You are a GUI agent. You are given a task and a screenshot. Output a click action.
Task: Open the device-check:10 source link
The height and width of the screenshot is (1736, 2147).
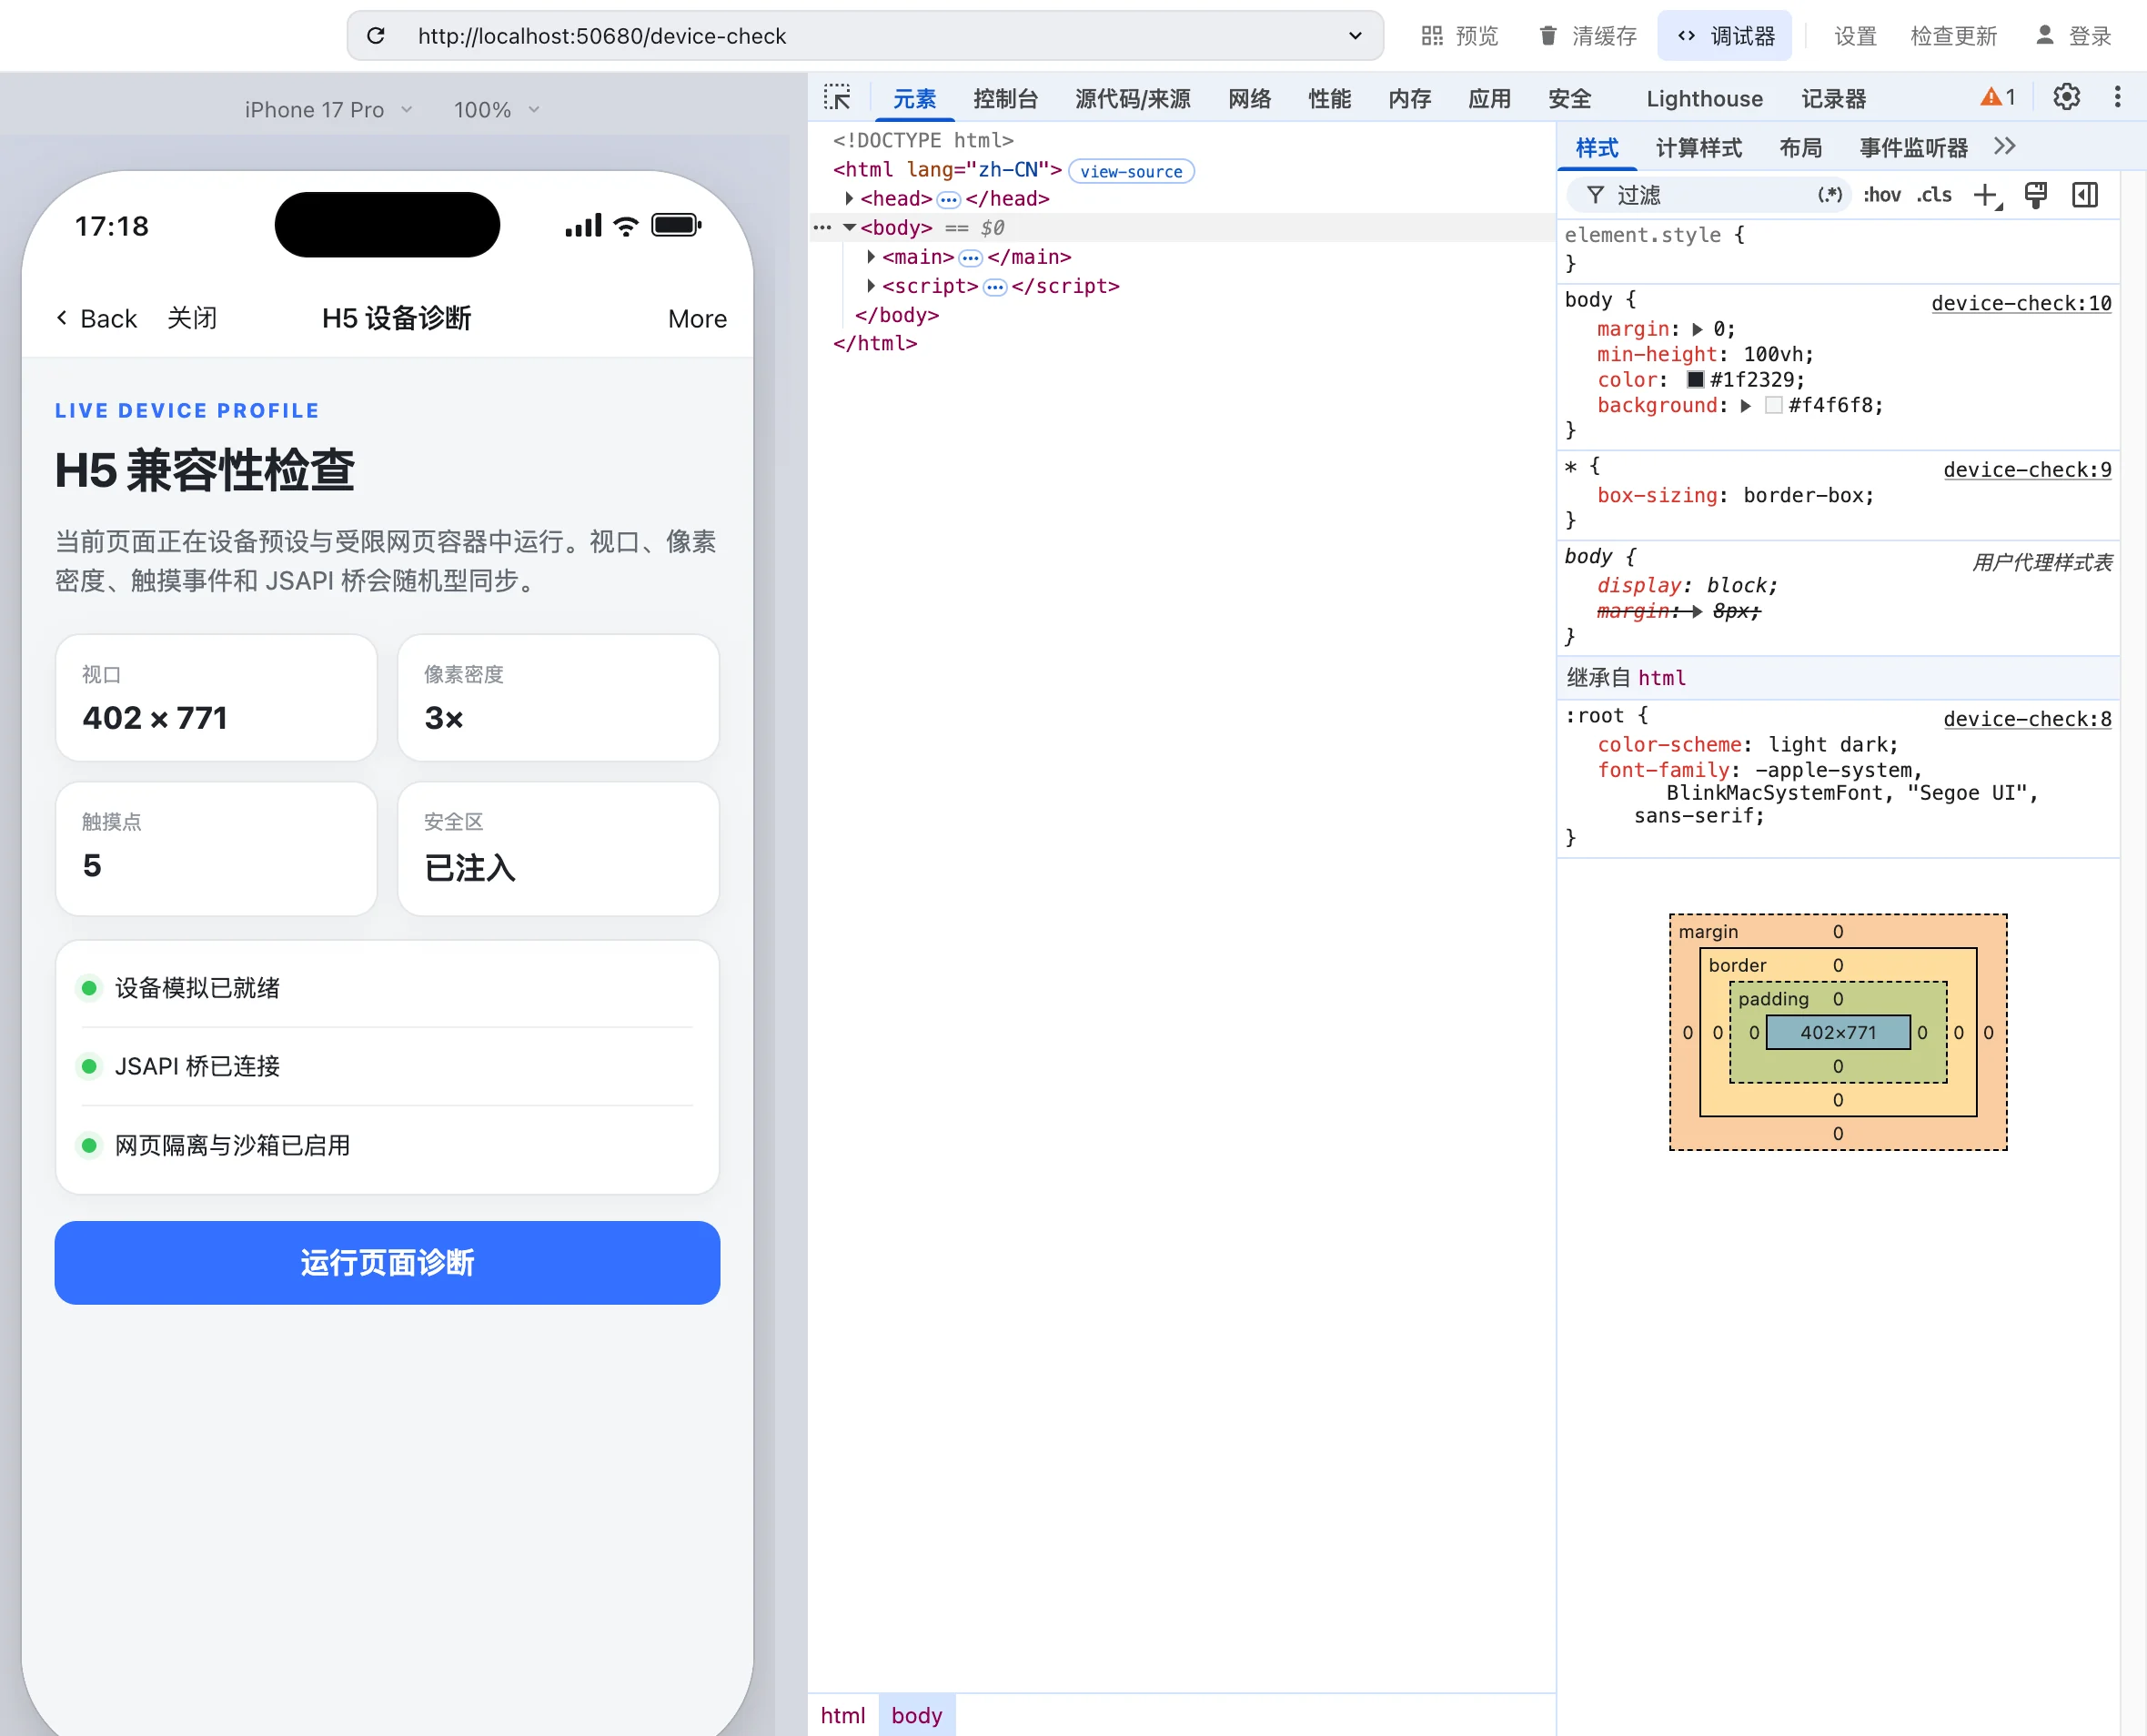click(x=2021, y=303)
